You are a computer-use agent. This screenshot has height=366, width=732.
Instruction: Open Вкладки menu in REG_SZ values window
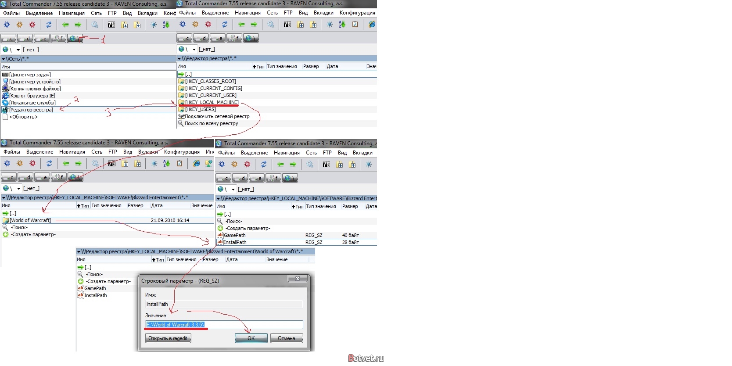point(362,153)
